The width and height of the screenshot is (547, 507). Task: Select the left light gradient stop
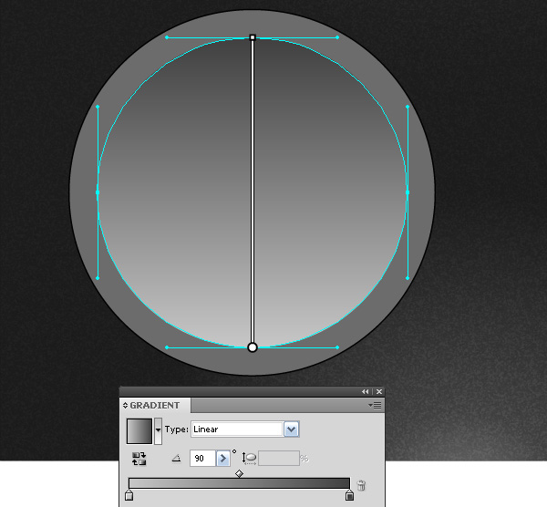click(129, 495)
